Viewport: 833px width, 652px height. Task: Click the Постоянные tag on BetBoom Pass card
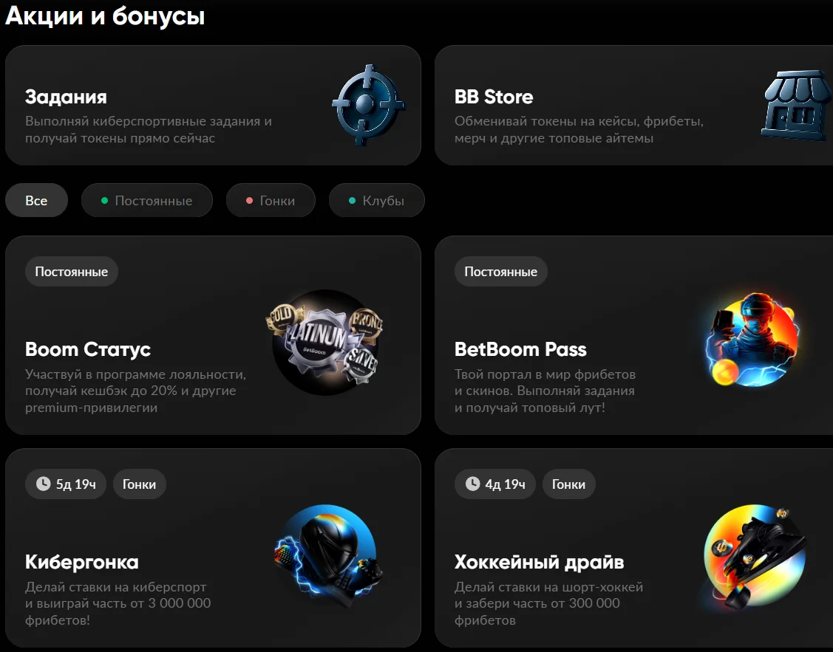pos(500,272)
